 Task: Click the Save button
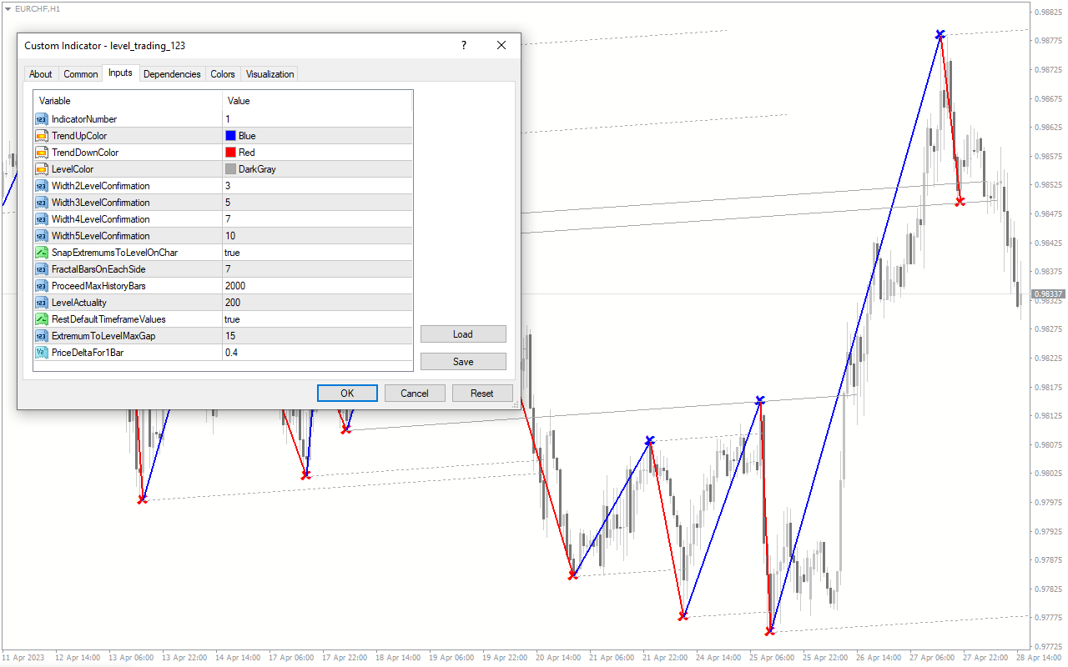click(x=463, y=362)
